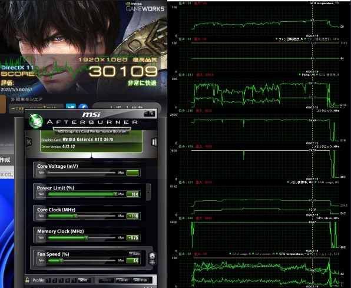The height and width of the screenshot is (288, 351).
Task: Click the Reset button
Action: click(x=123, y=280)
